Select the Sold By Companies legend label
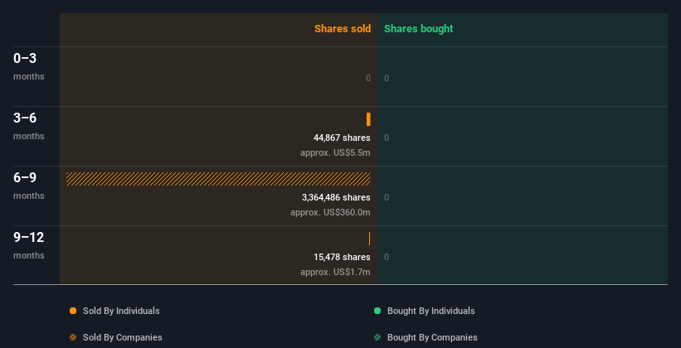The width and height of the screenshot is (681, 348). click(123, 337)
